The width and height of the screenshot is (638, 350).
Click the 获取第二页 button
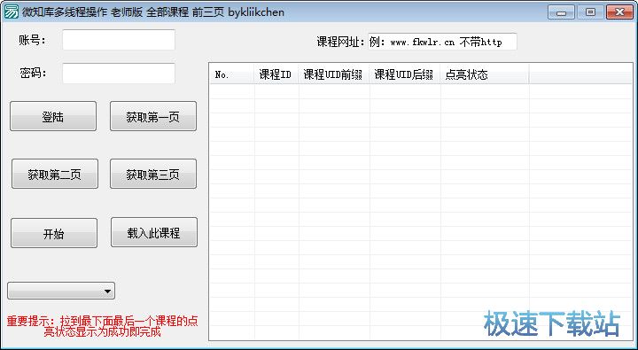click(55, 174)
